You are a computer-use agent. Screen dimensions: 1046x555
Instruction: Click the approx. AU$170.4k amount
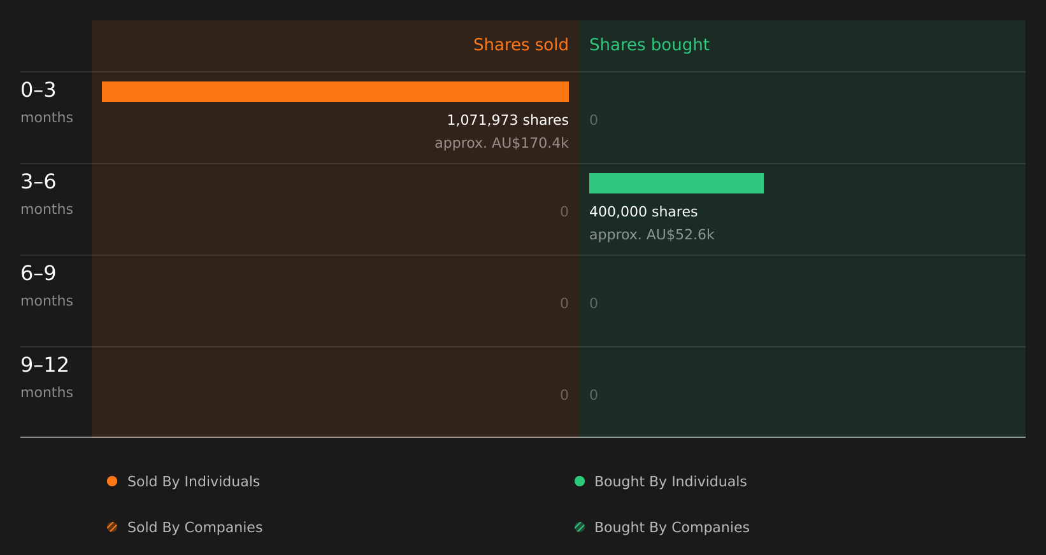tap(501, 143)
